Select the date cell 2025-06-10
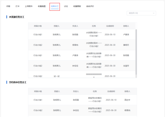The image size is (165, 117). pos(111,100)
